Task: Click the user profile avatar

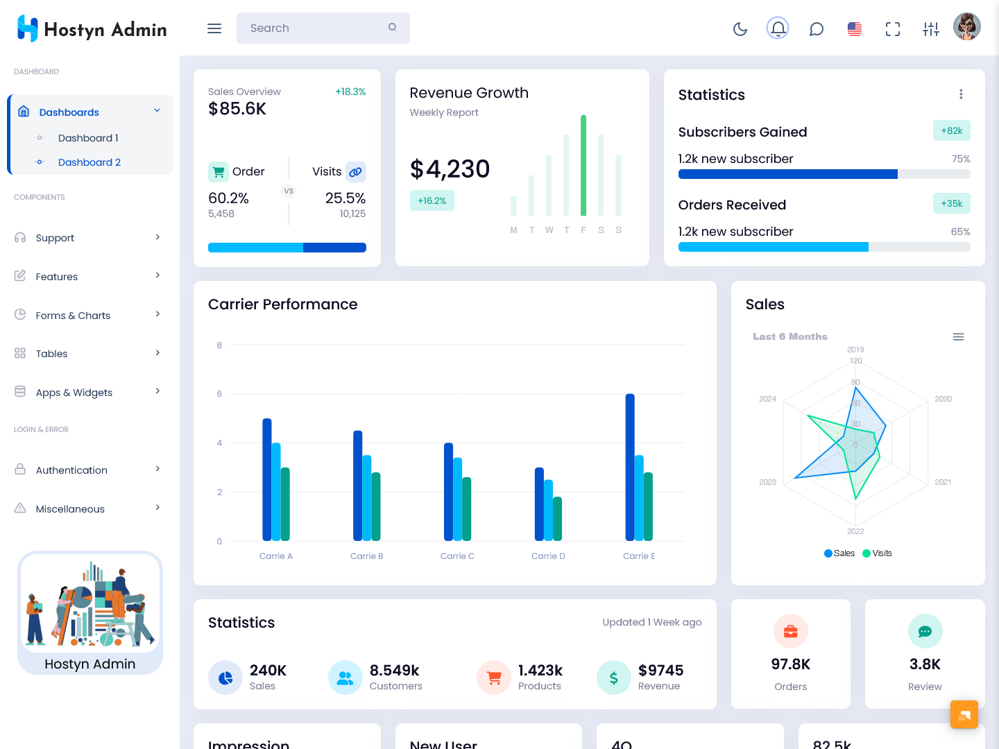Action: tap(967, 27)
